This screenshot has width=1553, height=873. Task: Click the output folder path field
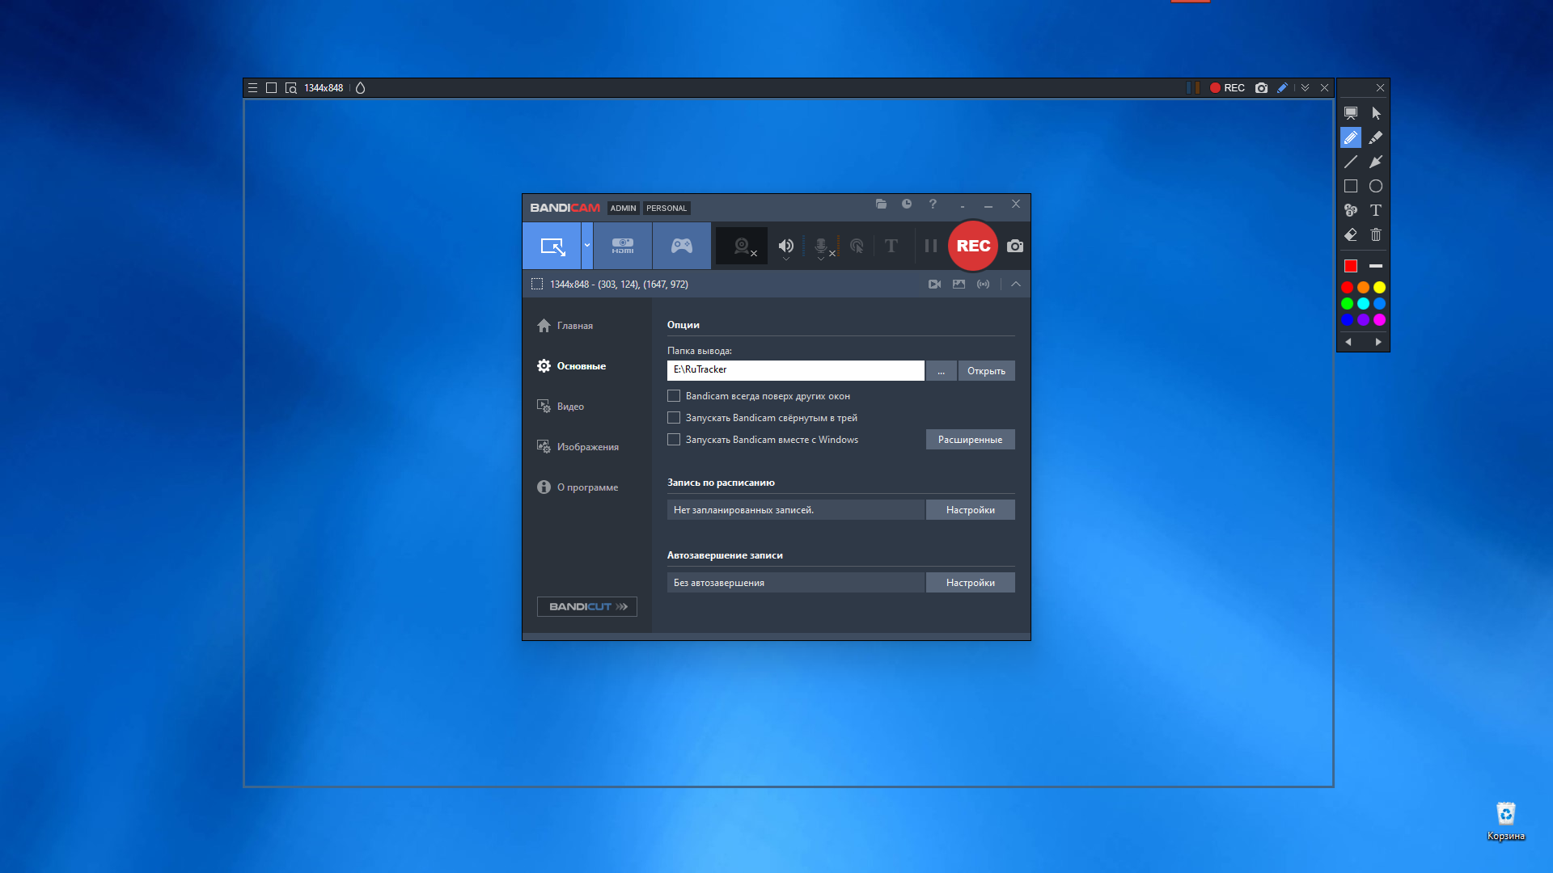[795, 370]
